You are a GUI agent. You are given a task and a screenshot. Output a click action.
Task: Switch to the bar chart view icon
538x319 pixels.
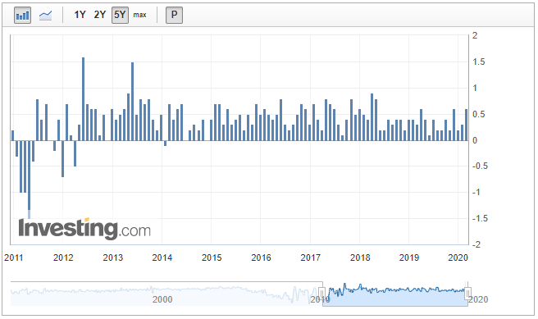[23, 15]
